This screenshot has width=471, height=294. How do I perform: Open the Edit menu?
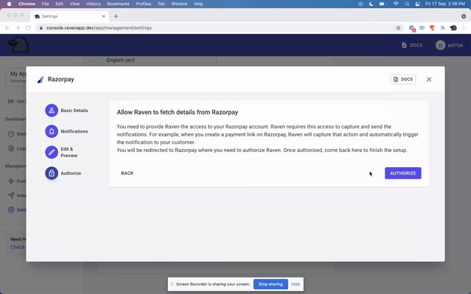[60, 4]
